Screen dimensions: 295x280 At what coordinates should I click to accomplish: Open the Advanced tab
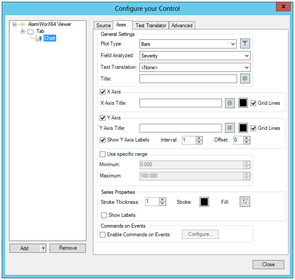182,26
